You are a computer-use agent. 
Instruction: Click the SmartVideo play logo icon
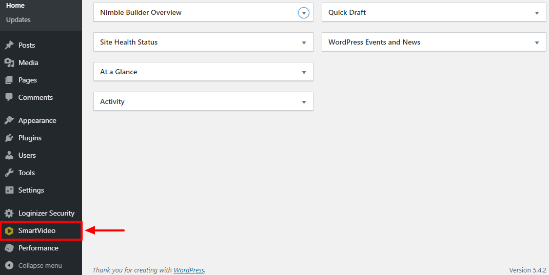pos(9,230)
